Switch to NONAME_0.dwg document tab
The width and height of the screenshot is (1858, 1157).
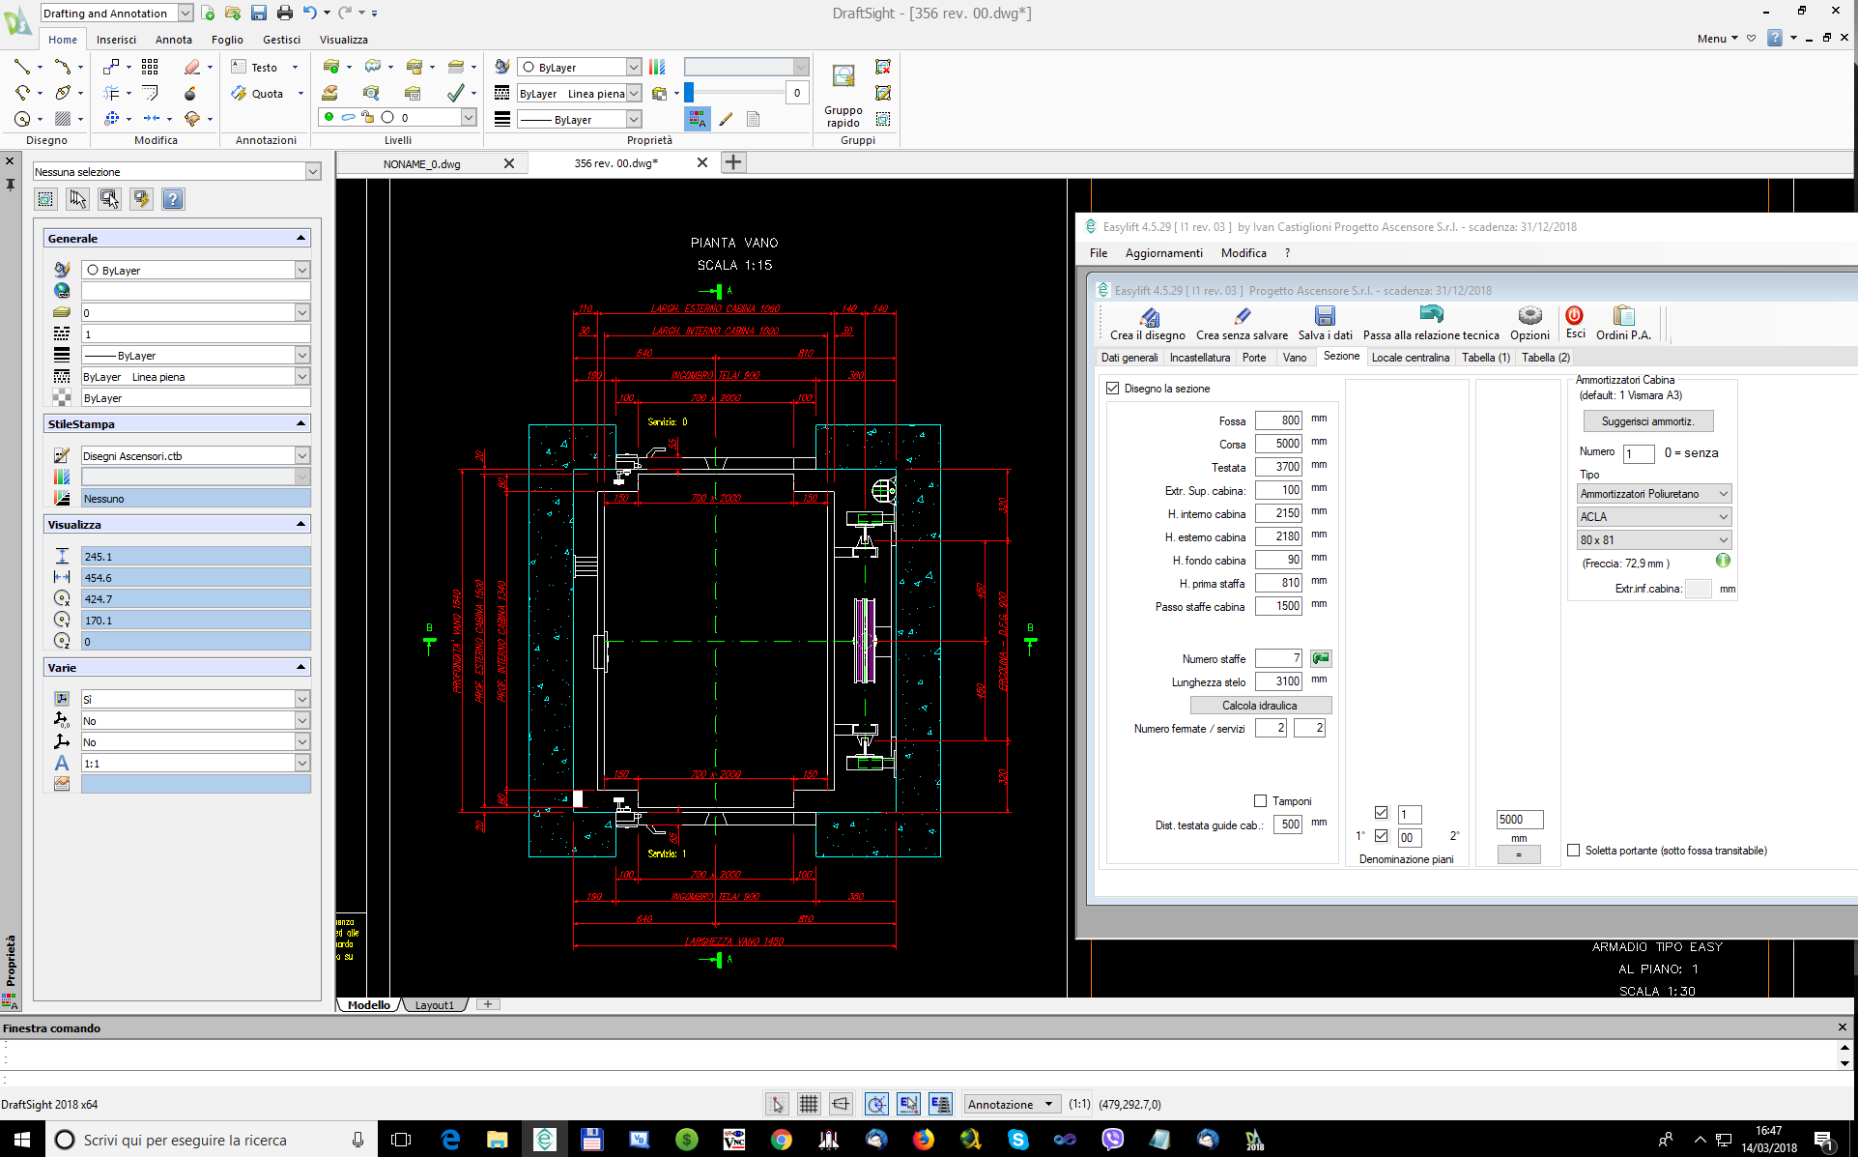(x=422, y=163)
